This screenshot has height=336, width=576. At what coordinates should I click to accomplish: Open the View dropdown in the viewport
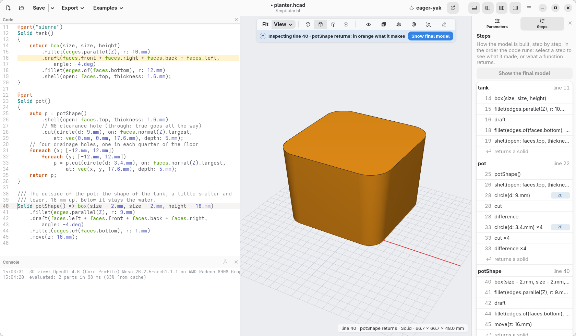pos(283,24)
